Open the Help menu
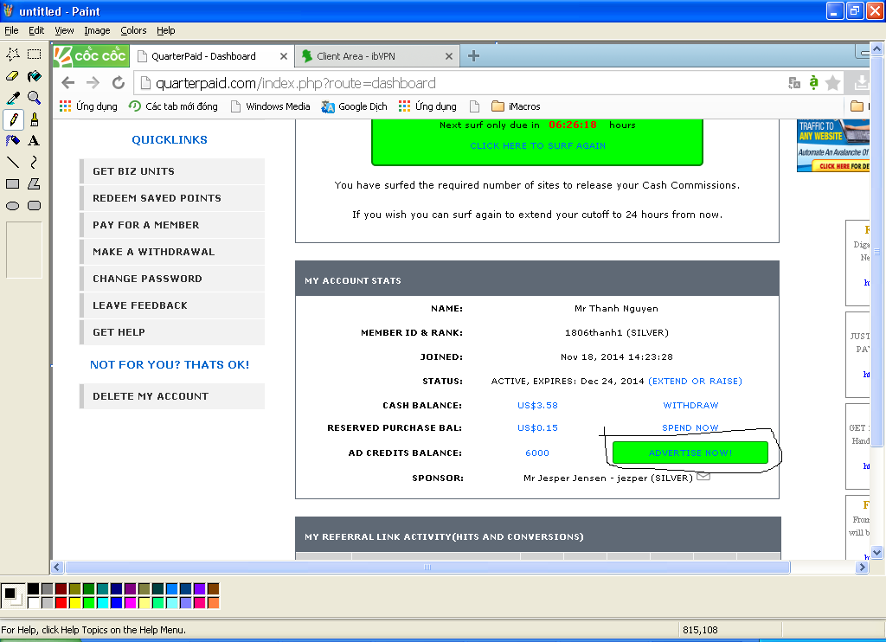The width and height of the screenshot is (886, 642). tap(165, 30)
